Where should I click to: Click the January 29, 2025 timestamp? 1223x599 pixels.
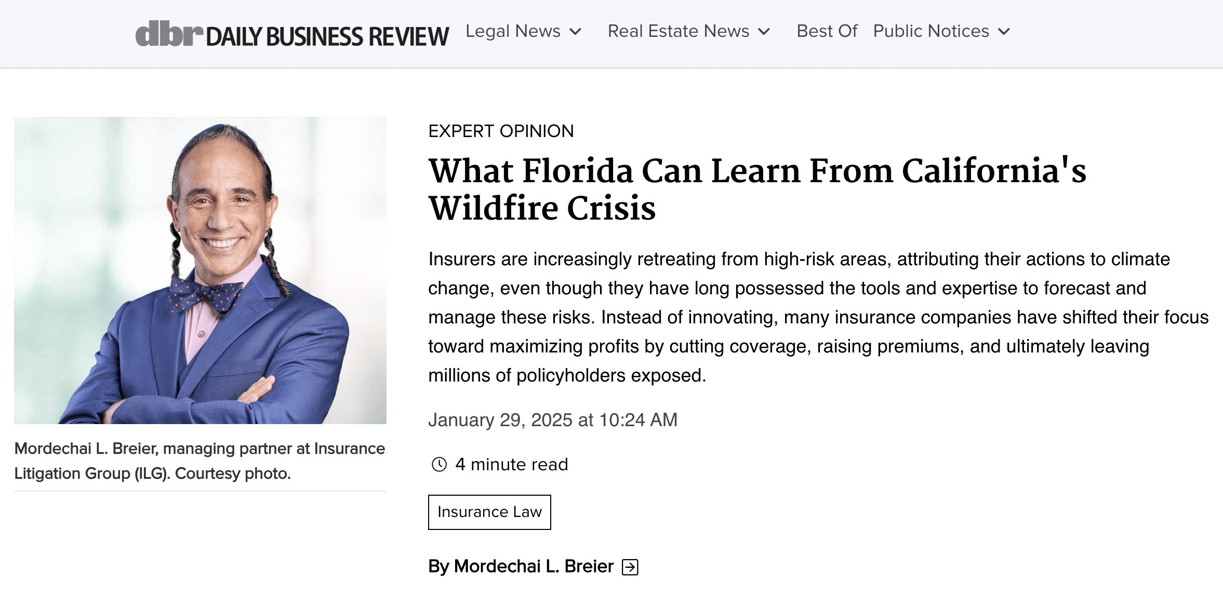point(553,420)
